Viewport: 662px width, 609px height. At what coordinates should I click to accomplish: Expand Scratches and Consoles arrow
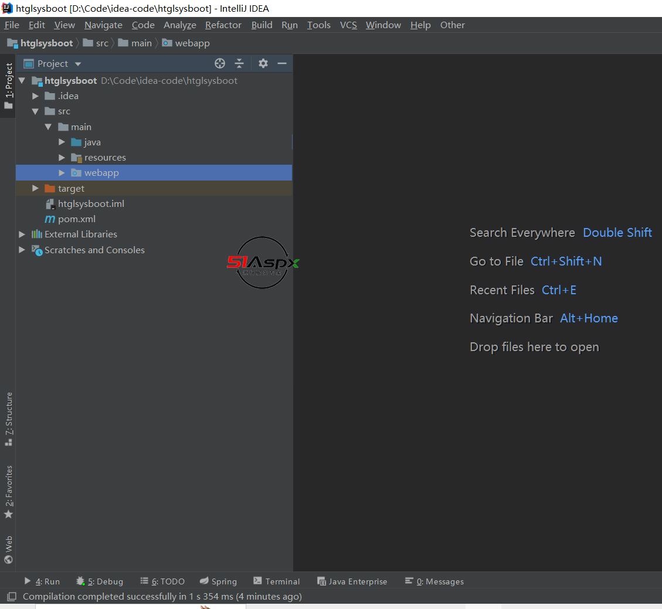tap(22, 250)
